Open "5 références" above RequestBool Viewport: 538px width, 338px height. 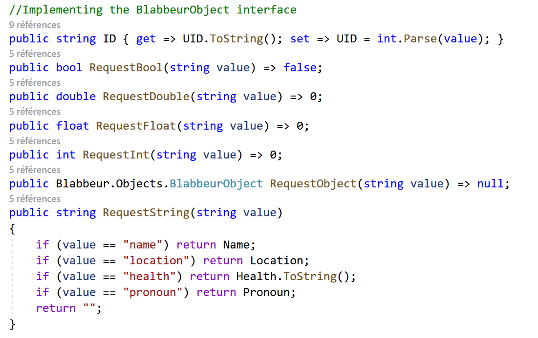[x=34, y=54]
